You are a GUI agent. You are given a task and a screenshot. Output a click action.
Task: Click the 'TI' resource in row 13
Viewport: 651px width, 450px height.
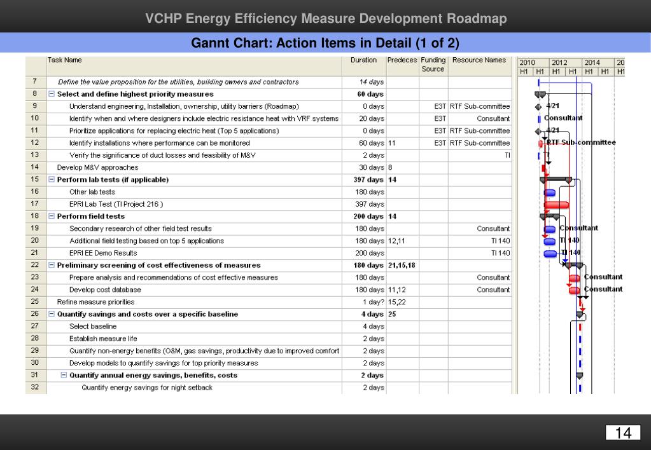click(x=507, y=156)
